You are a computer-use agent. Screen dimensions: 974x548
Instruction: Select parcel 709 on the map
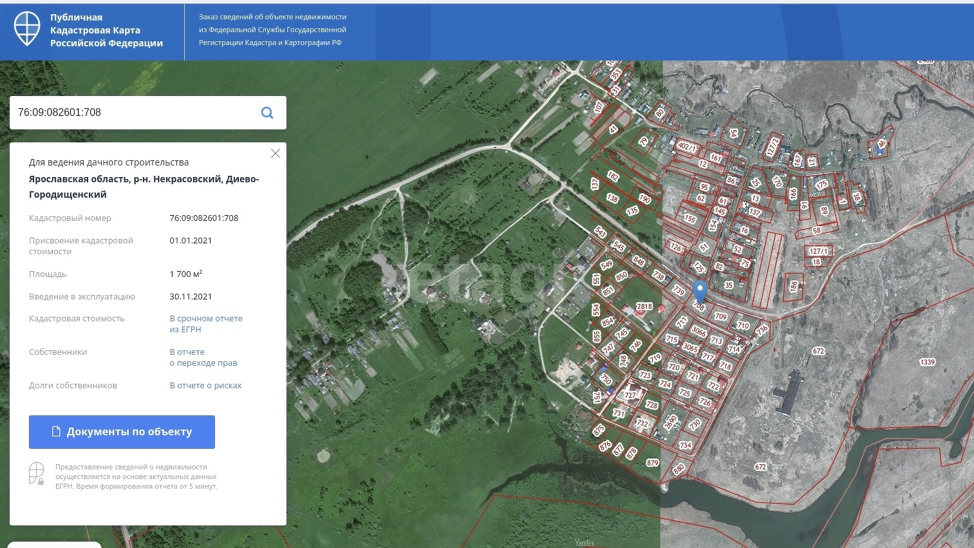tap(720, 316)
